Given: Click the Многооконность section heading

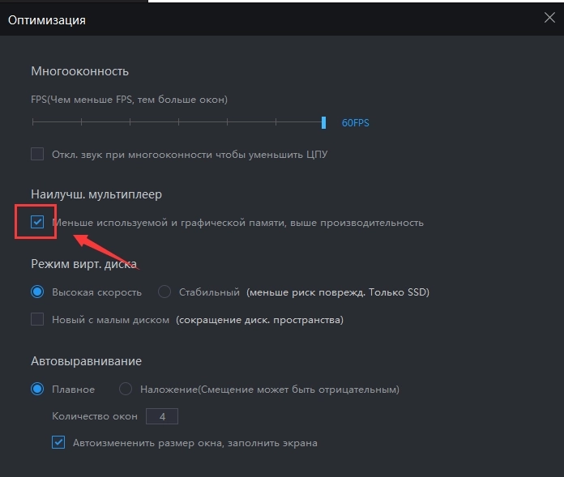Looking at the screenshot, I should click(x=79, y=71).
